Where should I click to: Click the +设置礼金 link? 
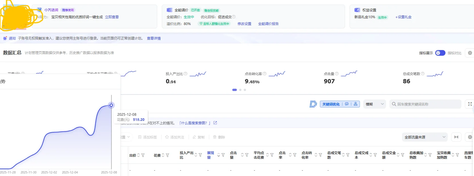click(404, 17)
